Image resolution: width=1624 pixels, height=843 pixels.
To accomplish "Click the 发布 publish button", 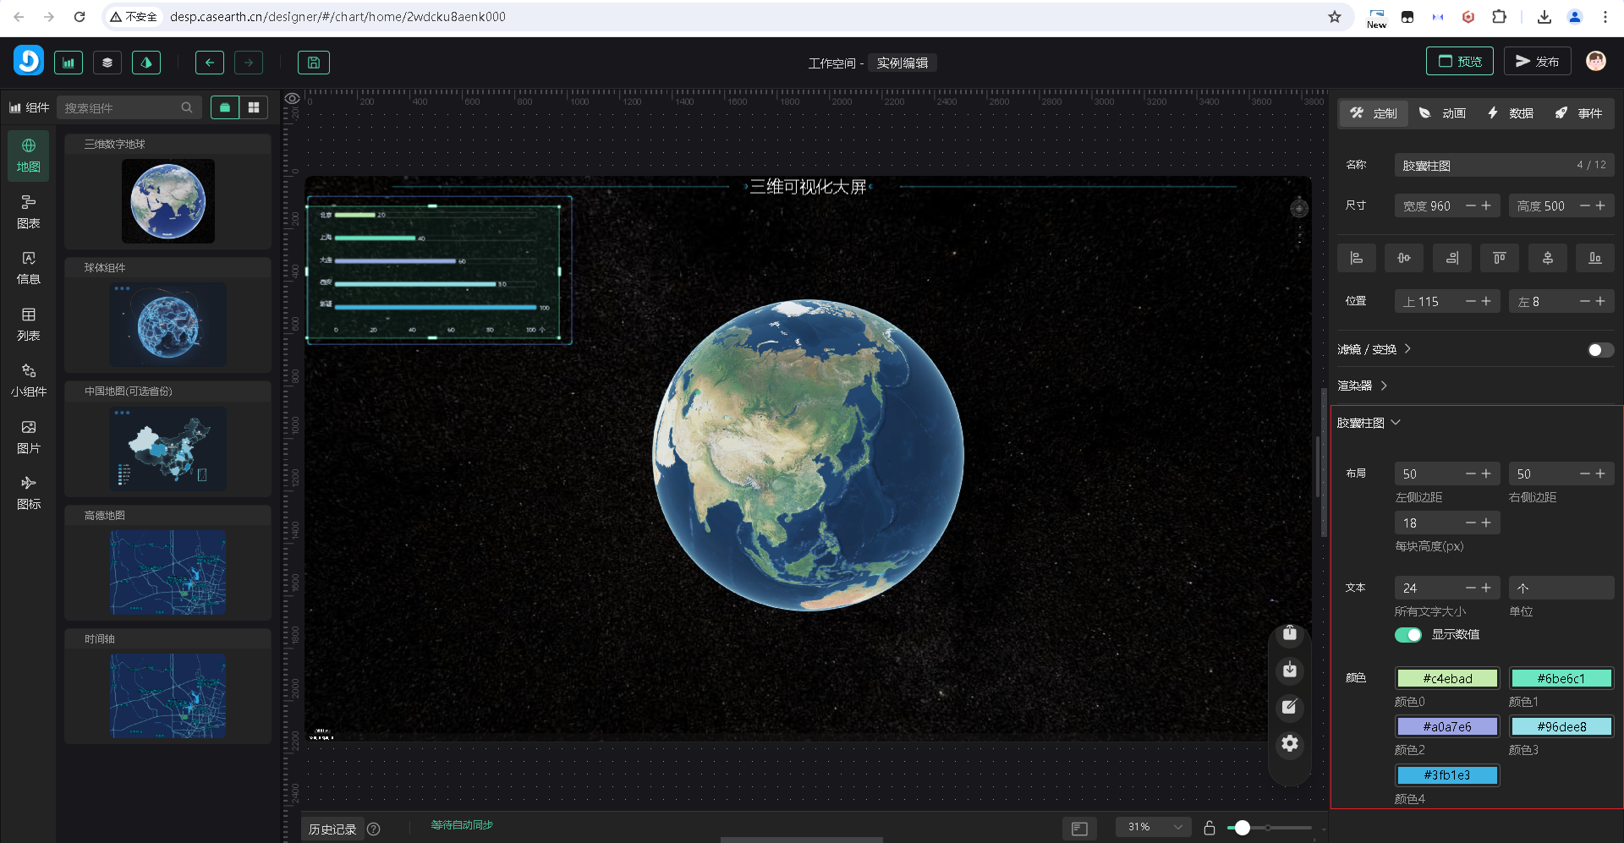I will (x=1537, y=62).
